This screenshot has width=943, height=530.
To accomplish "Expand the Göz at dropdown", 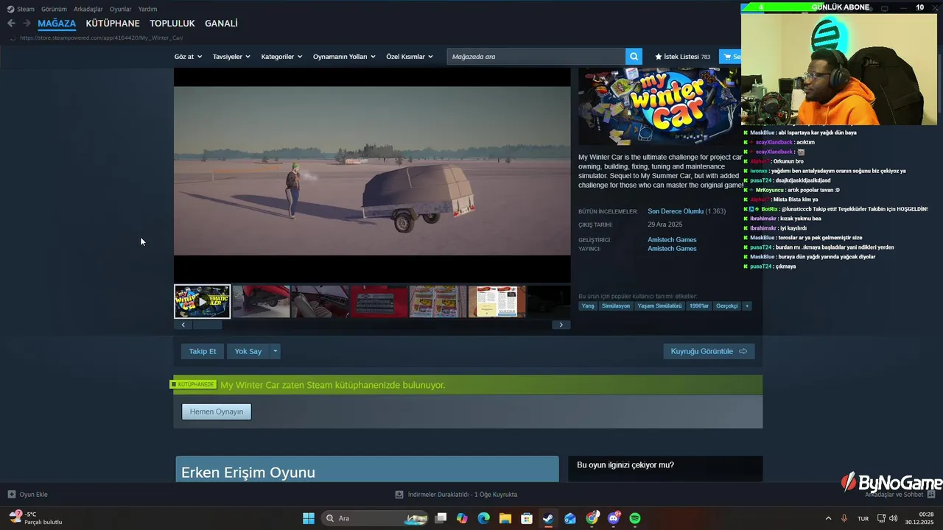I will click(x=188, y=57).
